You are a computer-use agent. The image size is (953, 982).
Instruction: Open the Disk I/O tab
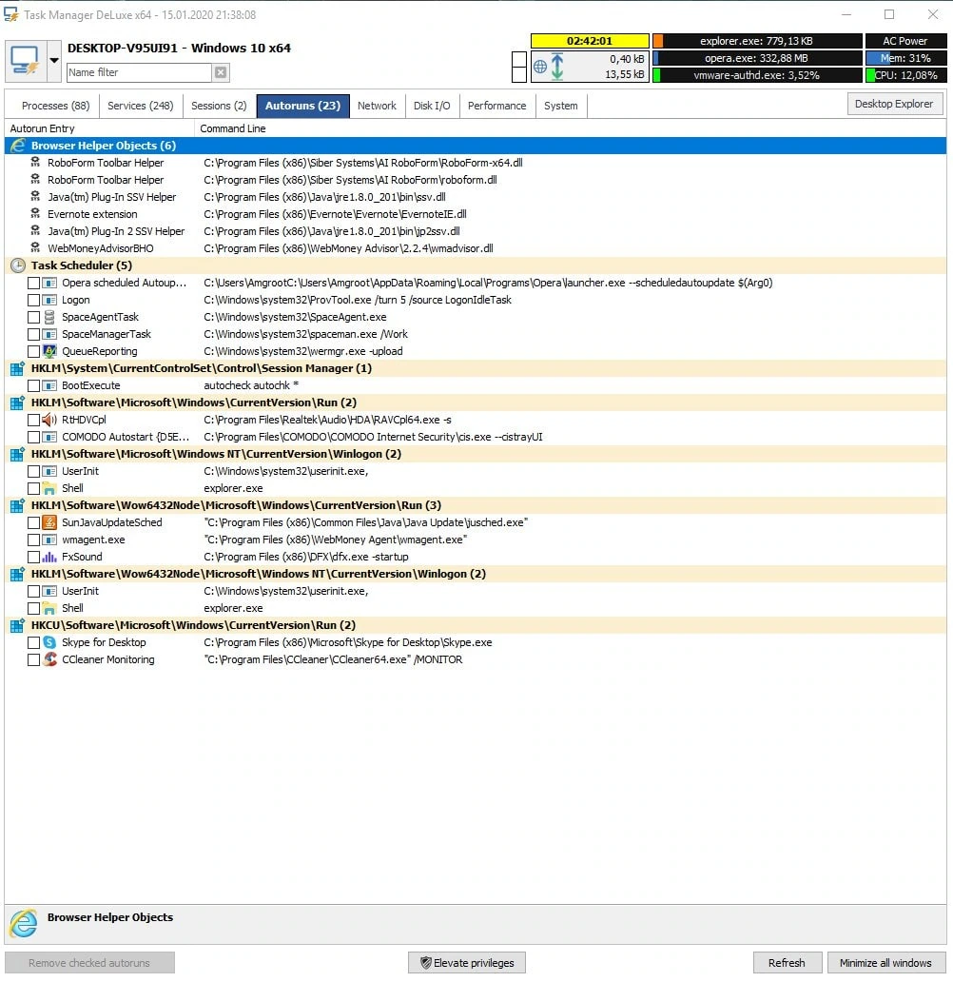[432, 106]
